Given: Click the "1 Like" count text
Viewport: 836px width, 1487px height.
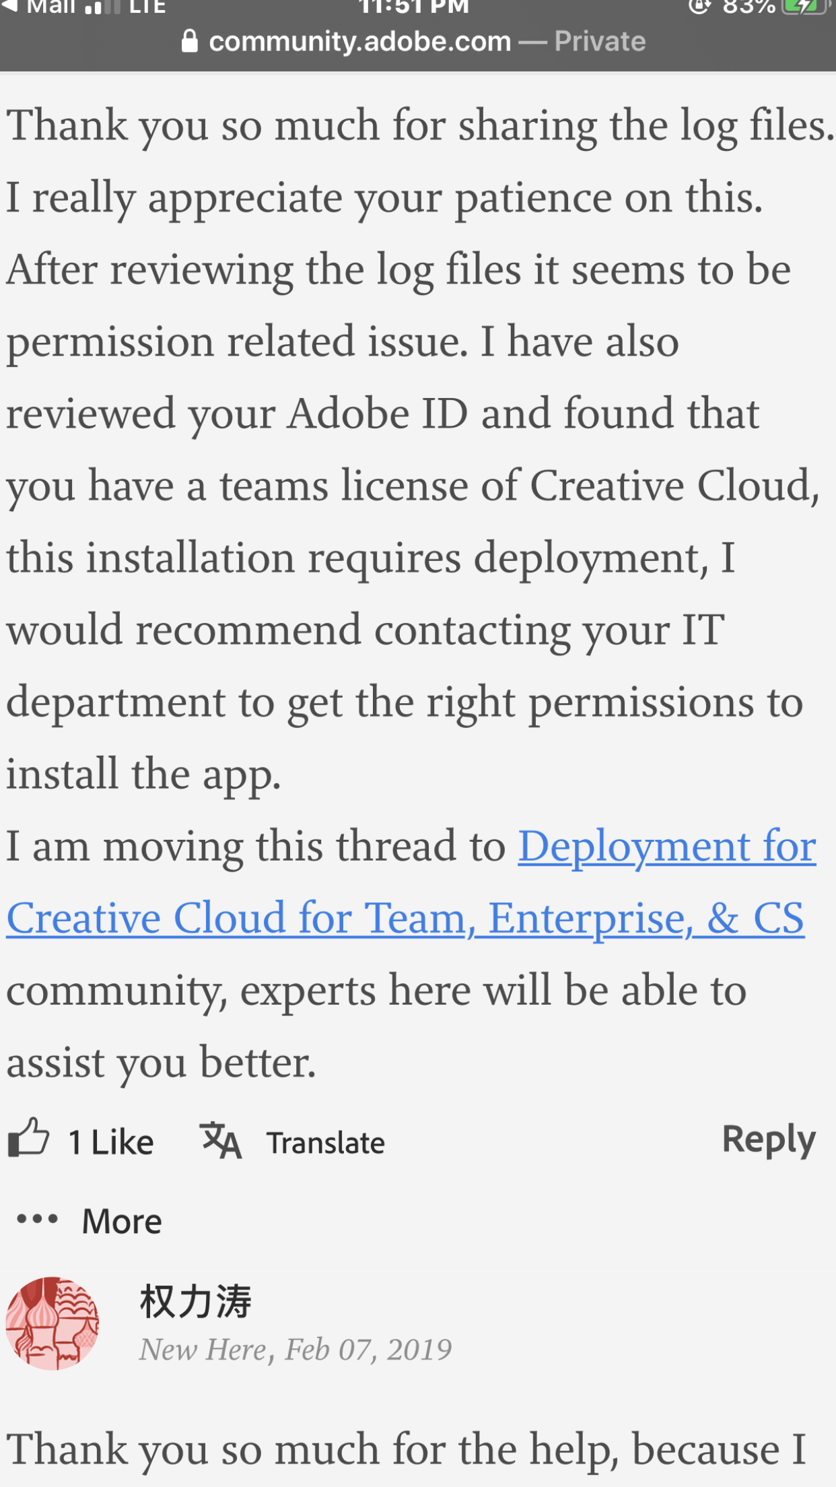Looking at the screenshot, I should [111, 1142].
